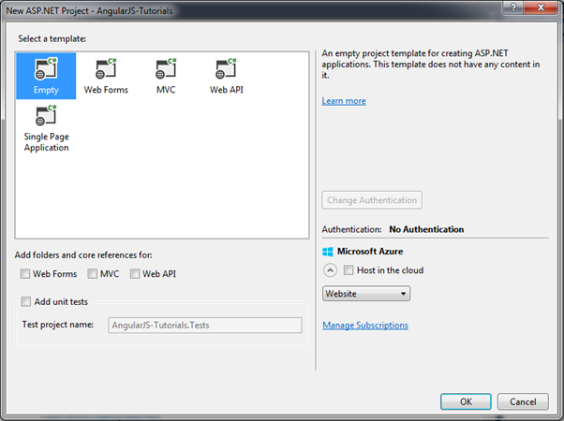Click the Change Authentication button

point(372,200)
